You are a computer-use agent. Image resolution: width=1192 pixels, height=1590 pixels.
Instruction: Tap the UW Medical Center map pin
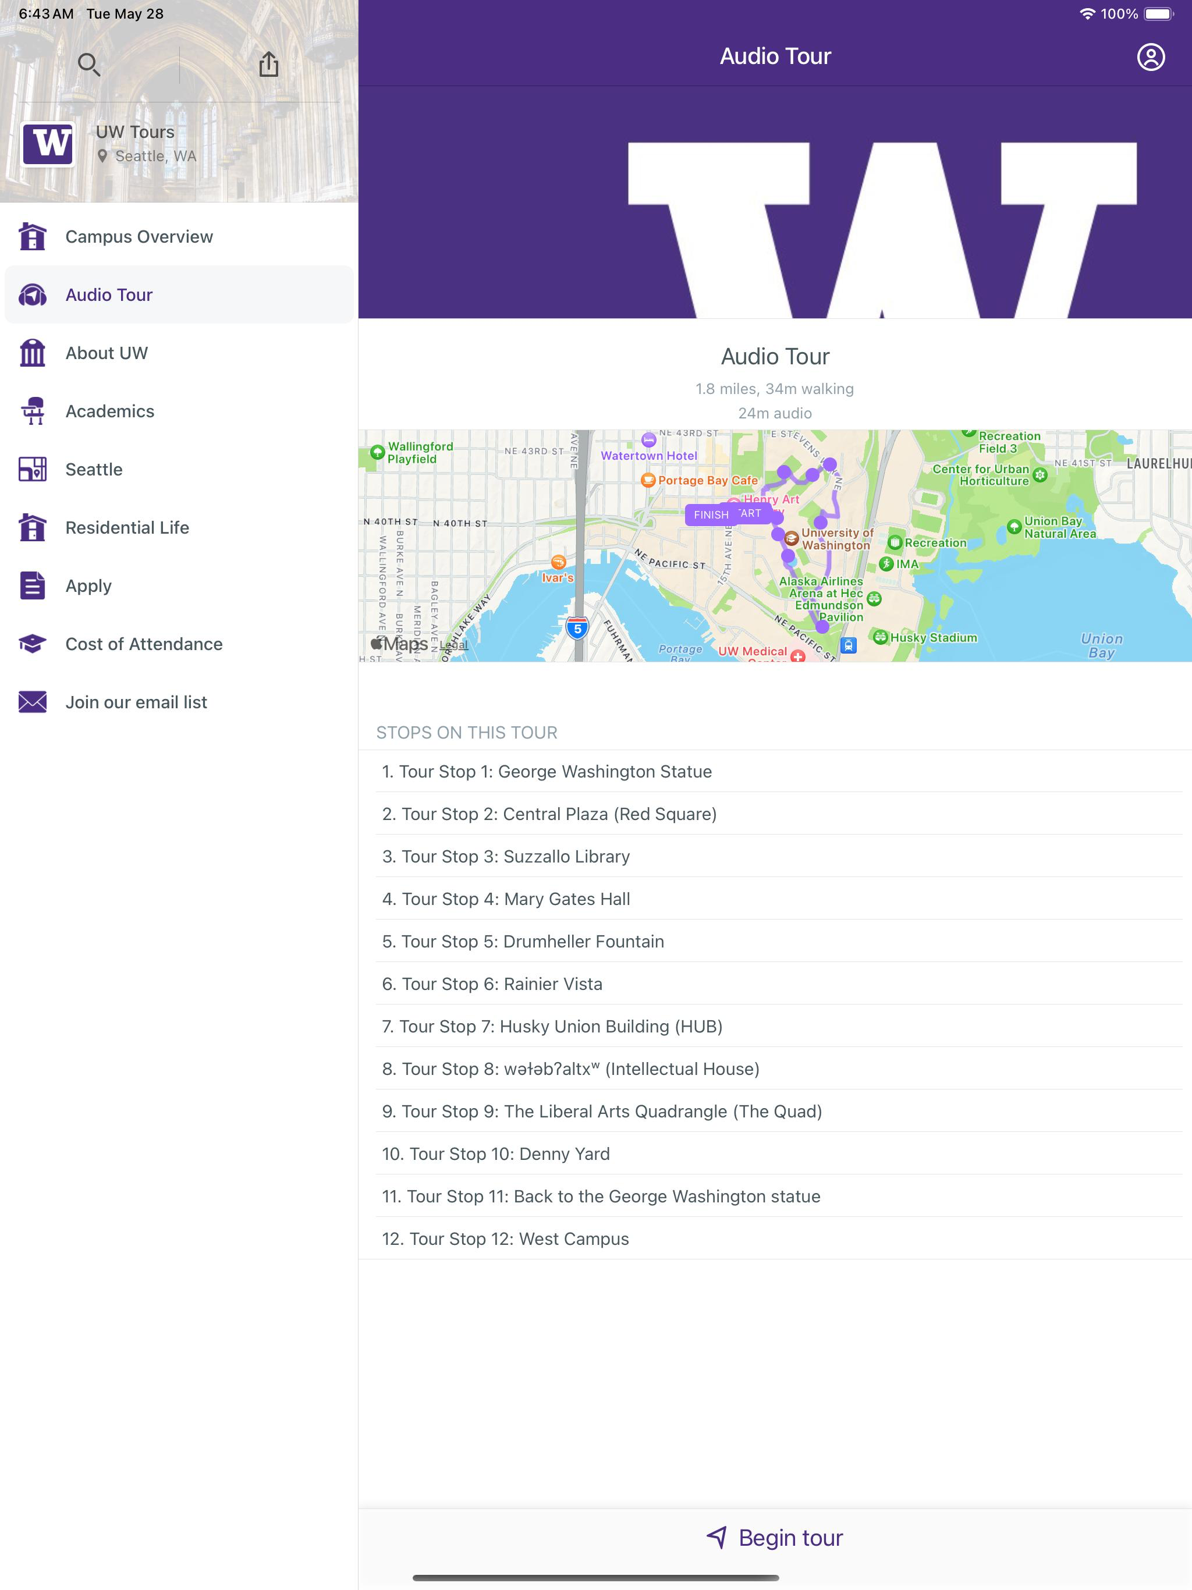click(x=797, y=656)
